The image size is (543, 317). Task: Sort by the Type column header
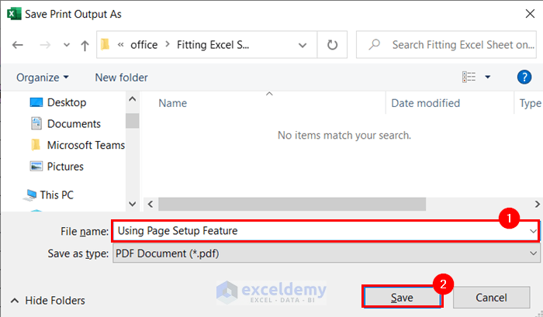pos(530,103)
